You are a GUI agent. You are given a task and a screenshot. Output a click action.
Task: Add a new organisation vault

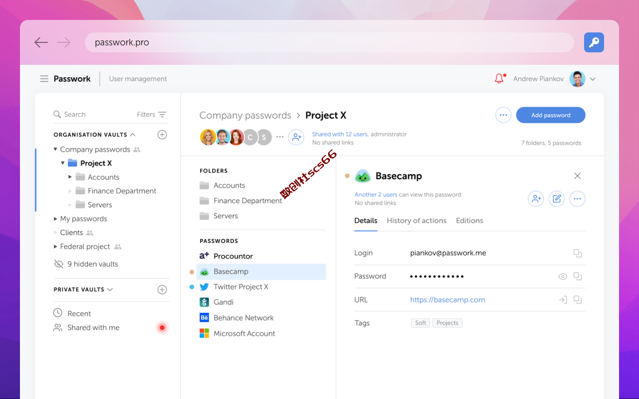click(x=162, y=135)
